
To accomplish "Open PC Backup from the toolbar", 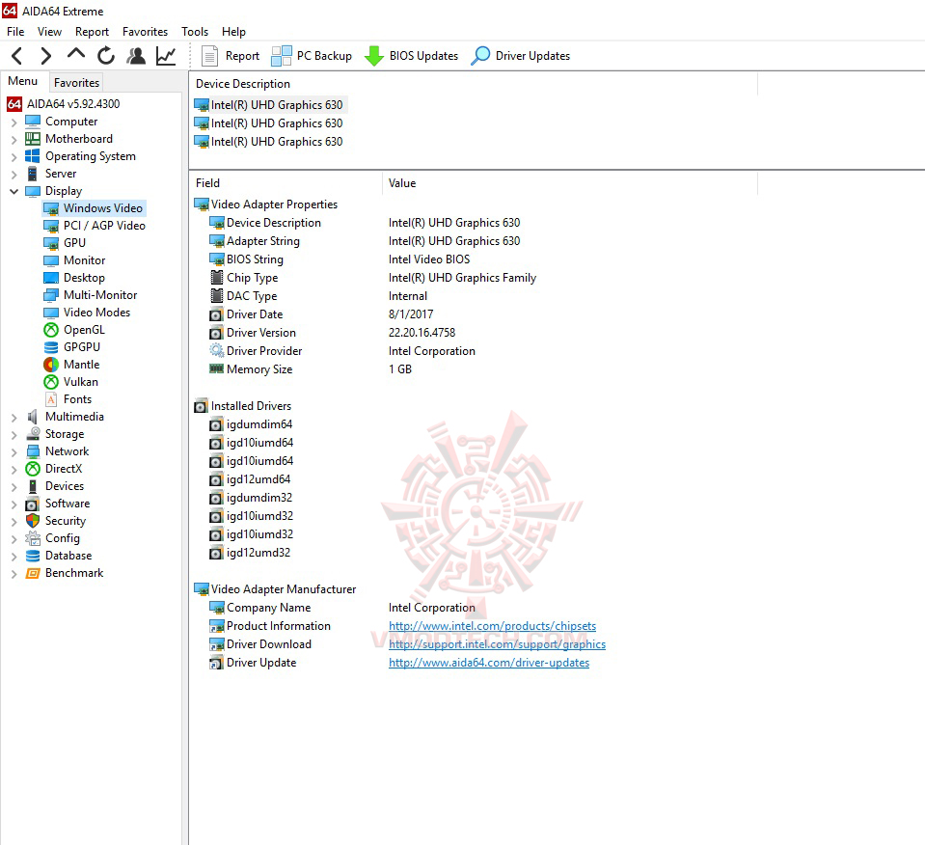I will click(x=312, y=56).
